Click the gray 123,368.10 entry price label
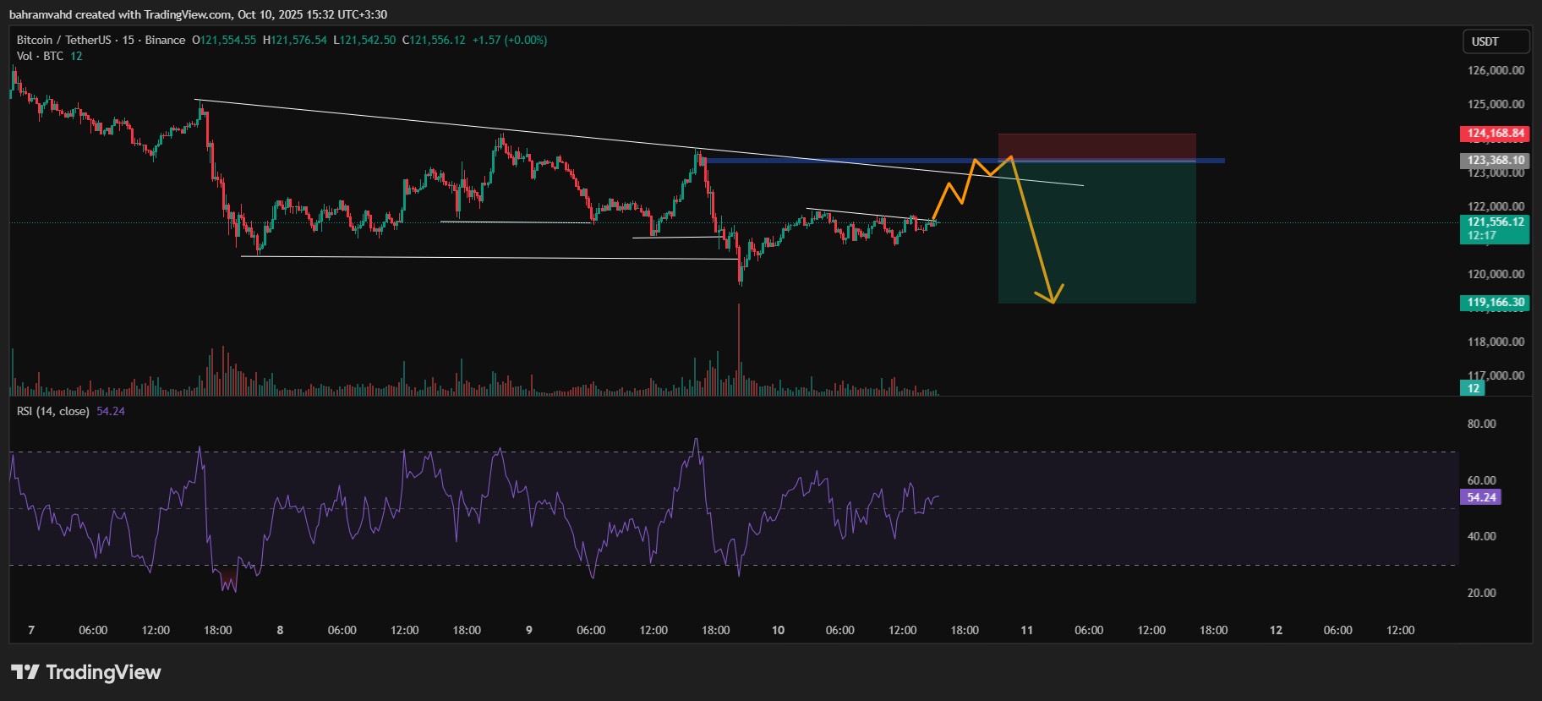The height and width of the screenshot is (701, 1542). [1495, 160]
